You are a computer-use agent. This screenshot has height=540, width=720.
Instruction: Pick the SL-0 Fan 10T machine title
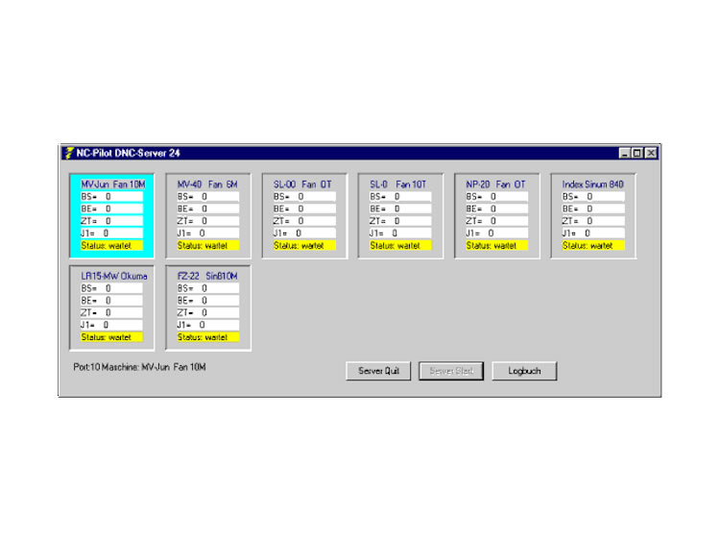[x=399, y=184]
